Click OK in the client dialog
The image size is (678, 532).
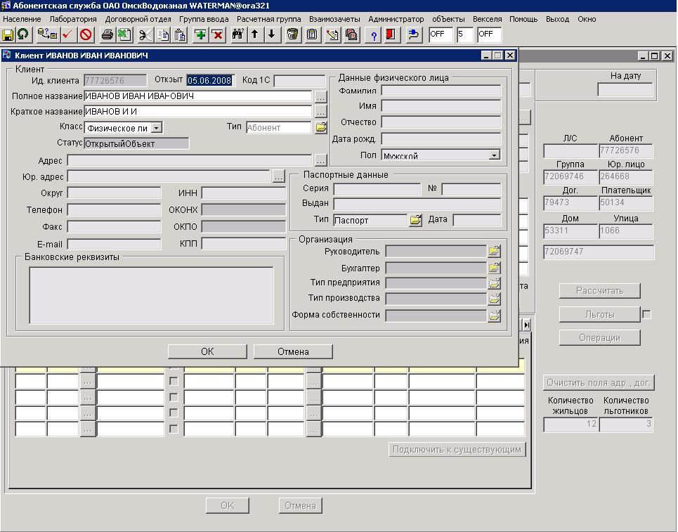207,351
